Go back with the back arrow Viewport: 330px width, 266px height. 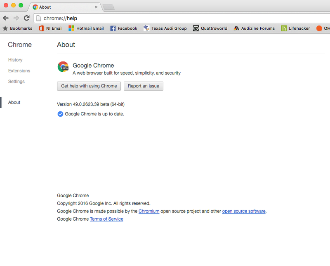pos(6,18)
